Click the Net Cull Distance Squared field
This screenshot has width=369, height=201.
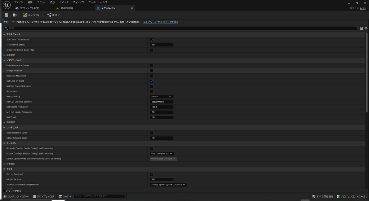coord(162,102)
